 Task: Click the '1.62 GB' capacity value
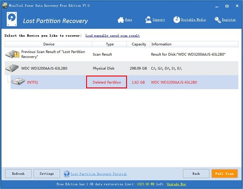(138, 82)
